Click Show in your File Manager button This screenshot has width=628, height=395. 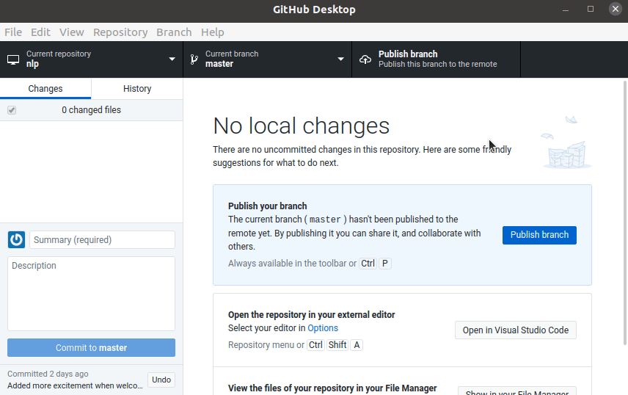517,391
